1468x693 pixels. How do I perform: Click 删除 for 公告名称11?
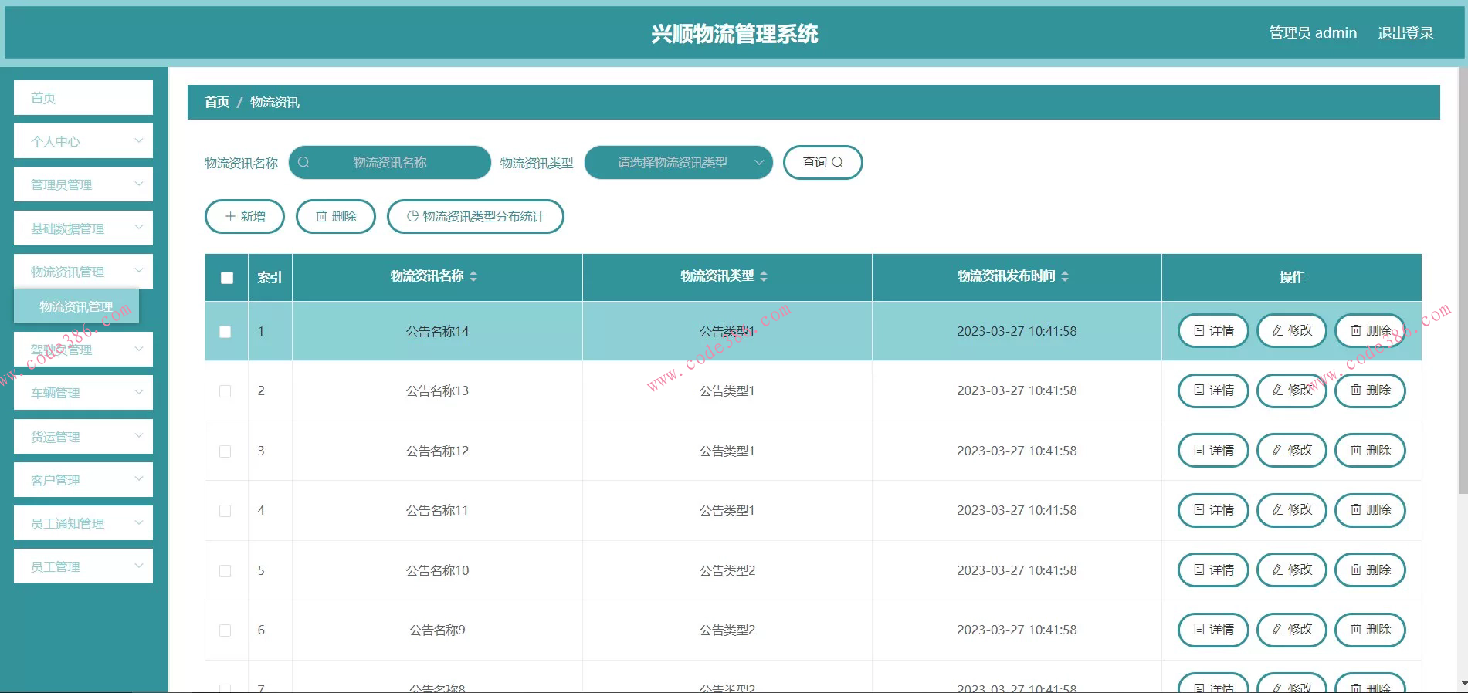[1370, 510]
